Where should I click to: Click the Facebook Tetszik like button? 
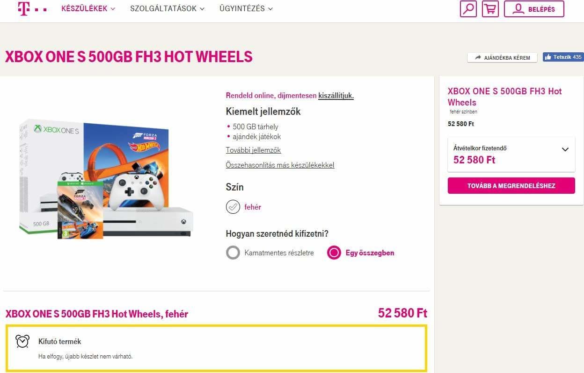pyautogui.click(x=563, y=57)
